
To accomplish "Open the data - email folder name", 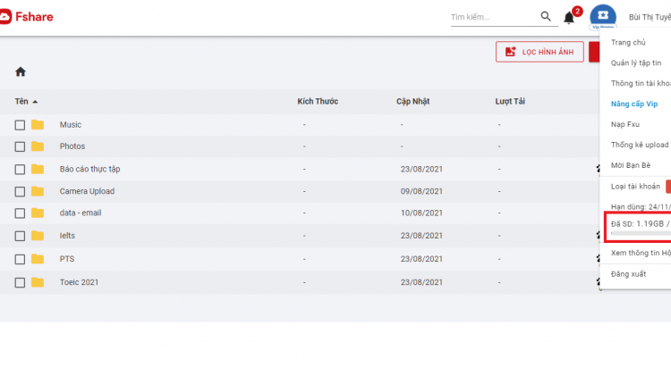I will [x=81, y=213].
